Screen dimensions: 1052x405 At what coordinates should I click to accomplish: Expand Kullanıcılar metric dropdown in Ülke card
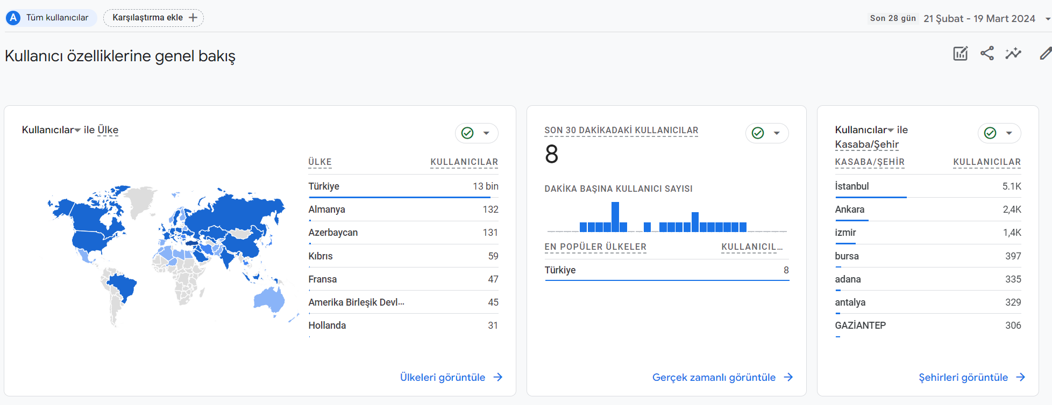coord(77,131)
